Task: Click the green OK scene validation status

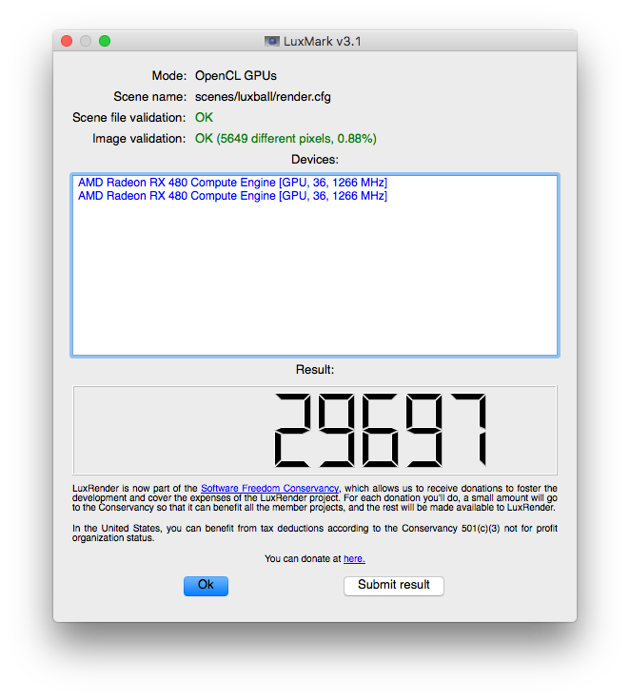Action: point(204,118)
